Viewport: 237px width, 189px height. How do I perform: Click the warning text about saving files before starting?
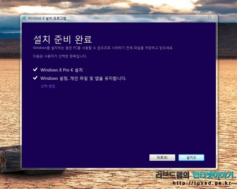(103, 48)
